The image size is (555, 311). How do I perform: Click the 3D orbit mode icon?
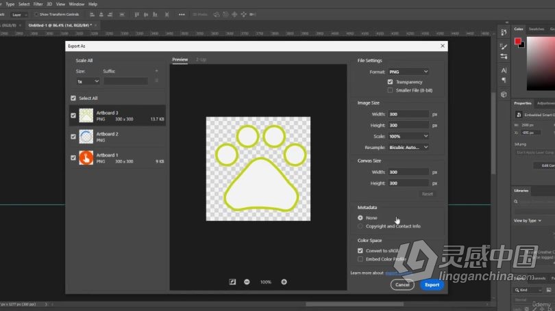pos(217,14)
